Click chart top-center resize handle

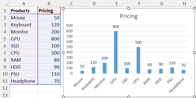click(x=129, y=8)
